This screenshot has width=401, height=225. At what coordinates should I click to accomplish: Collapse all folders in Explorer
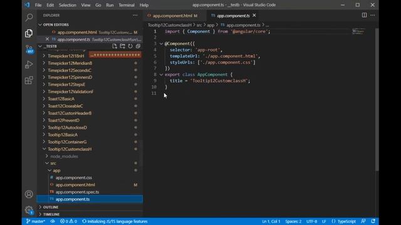pyautogui.click(x=138, y=46)
